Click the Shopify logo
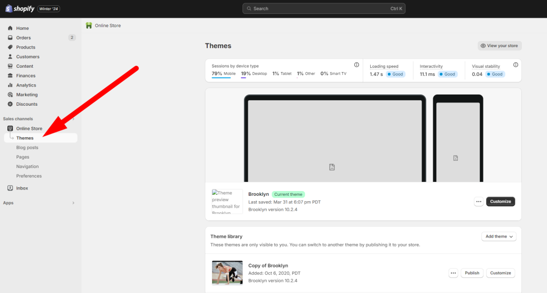Viewport: 547px width, 293px height. click(20, 9)
